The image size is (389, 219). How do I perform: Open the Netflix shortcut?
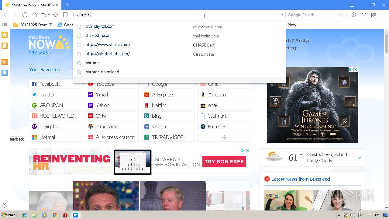pos(168,105)
